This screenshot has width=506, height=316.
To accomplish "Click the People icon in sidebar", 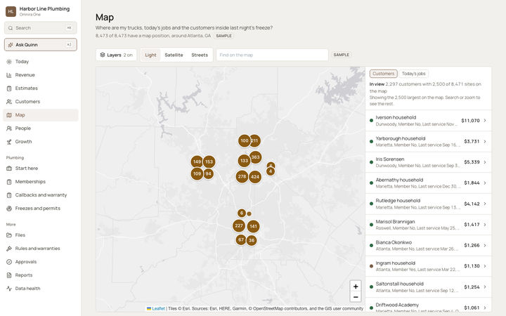I will pos(9,129).
